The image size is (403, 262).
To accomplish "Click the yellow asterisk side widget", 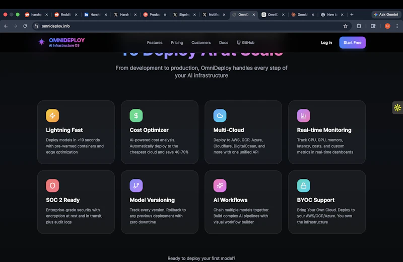I will [x=397, y=108].
